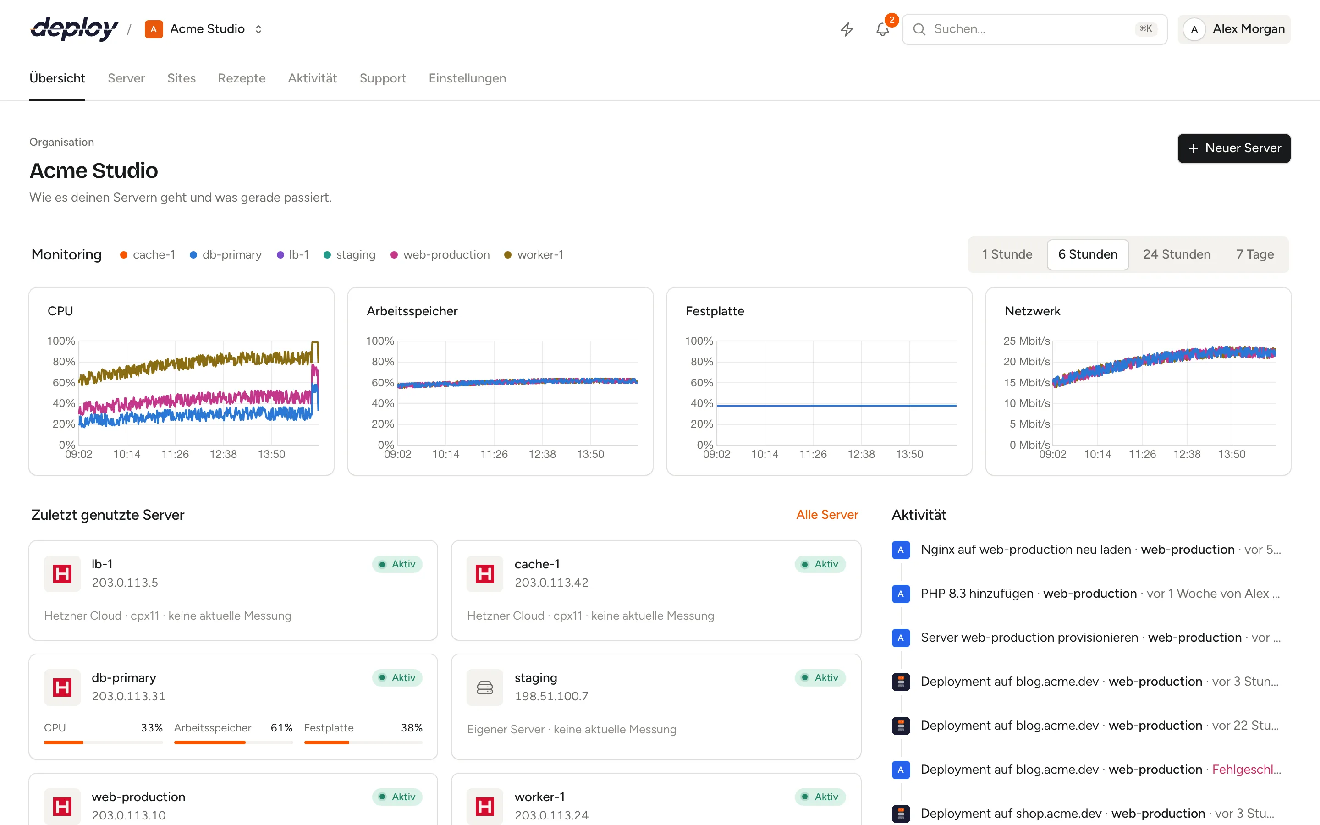Open the notifications bell icon
Image resolution: width=1320 pixels, height=825 pixels.
[x=883, y=29]
